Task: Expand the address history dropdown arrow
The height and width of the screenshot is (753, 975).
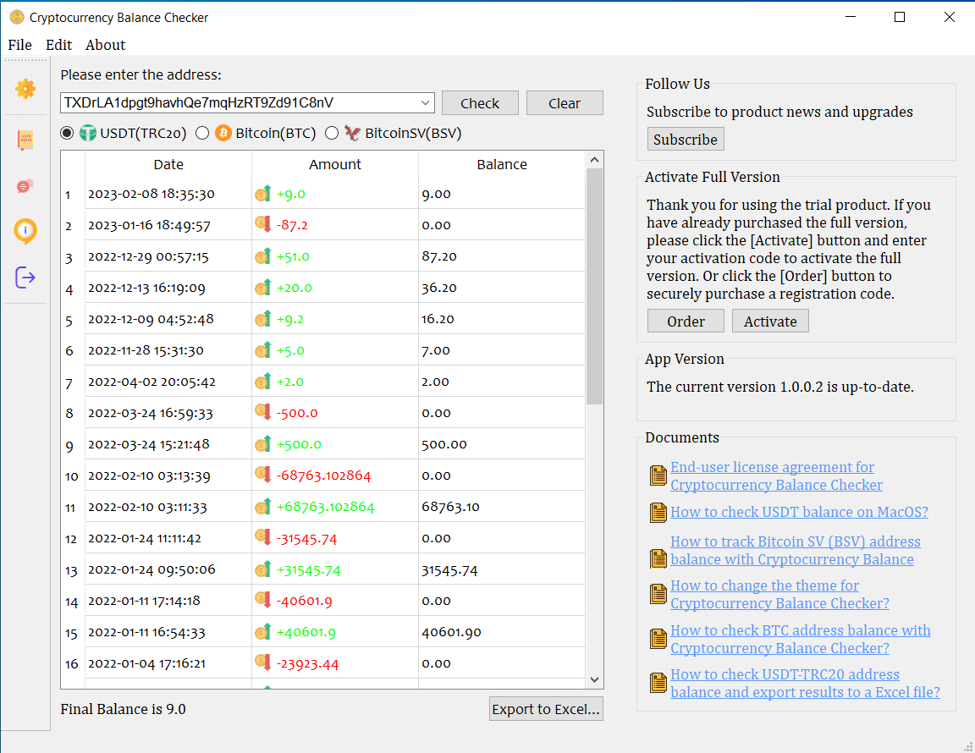Action: coord(426,103)
